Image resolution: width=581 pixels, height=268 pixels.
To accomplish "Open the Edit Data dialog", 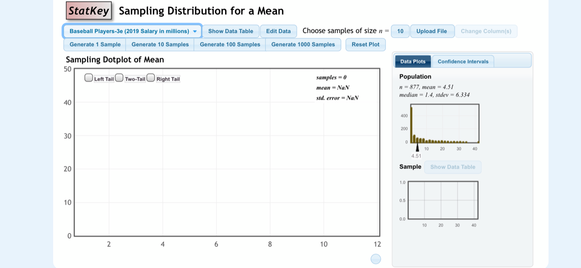I will (x=278, y=31).
